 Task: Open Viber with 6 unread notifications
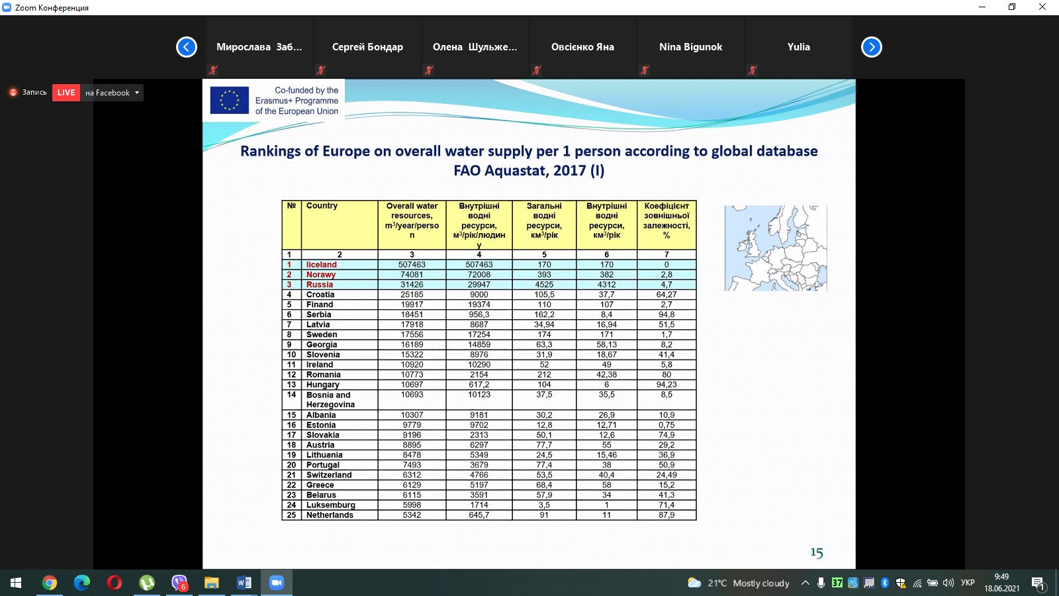(x=179, y=583)
